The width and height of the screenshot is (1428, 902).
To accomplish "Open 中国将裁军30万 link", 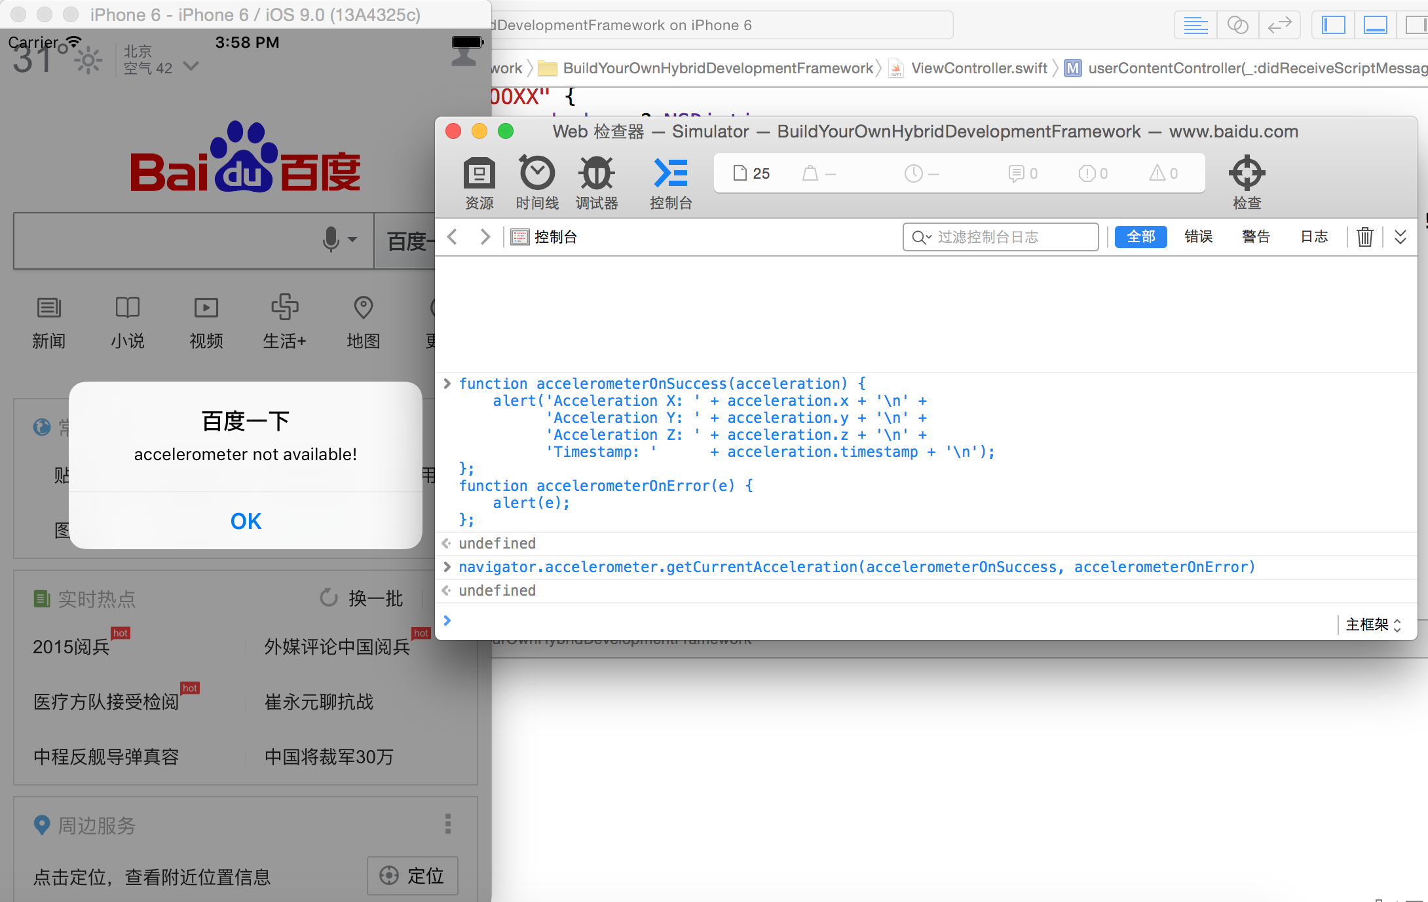I will 329,757.
